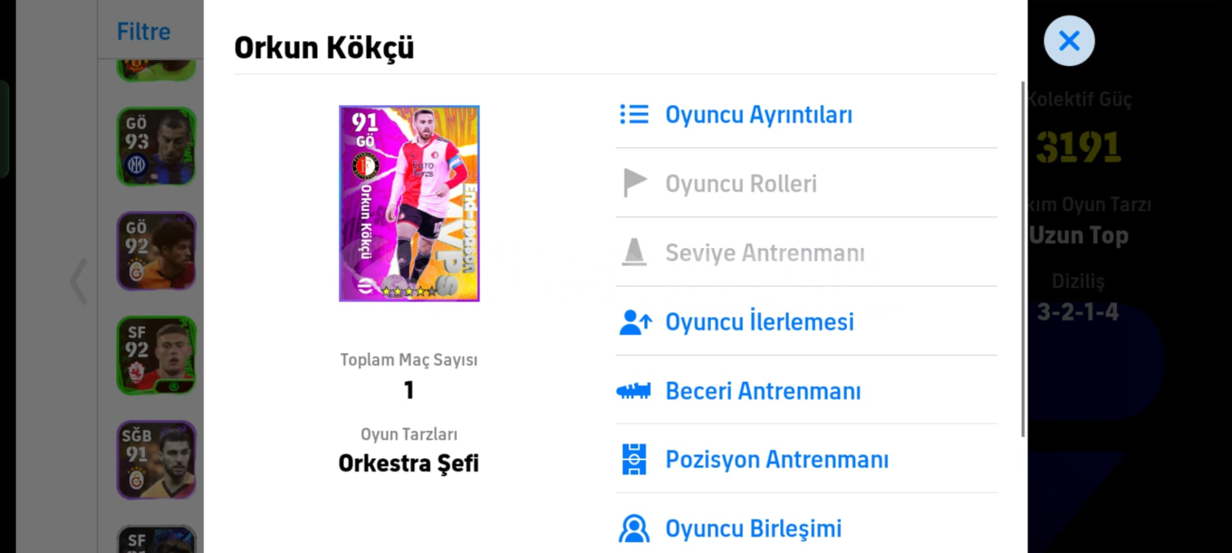Click the person-arrow icon for Oyuncu İlerlemesi
The height and width of the screenshot is (553, 1232).
[x=635, y=322]
